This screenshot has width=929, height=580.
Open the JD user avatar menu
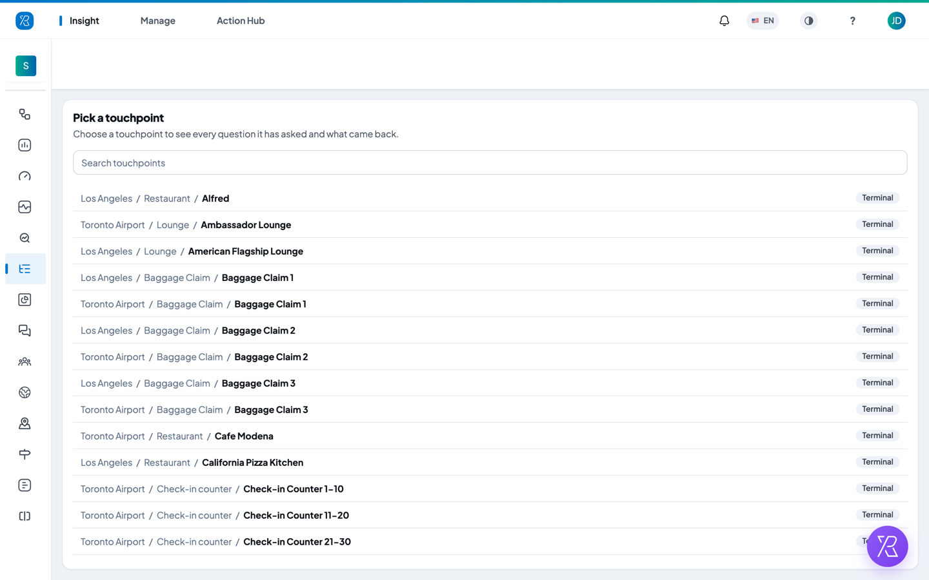tap(896, 21)
